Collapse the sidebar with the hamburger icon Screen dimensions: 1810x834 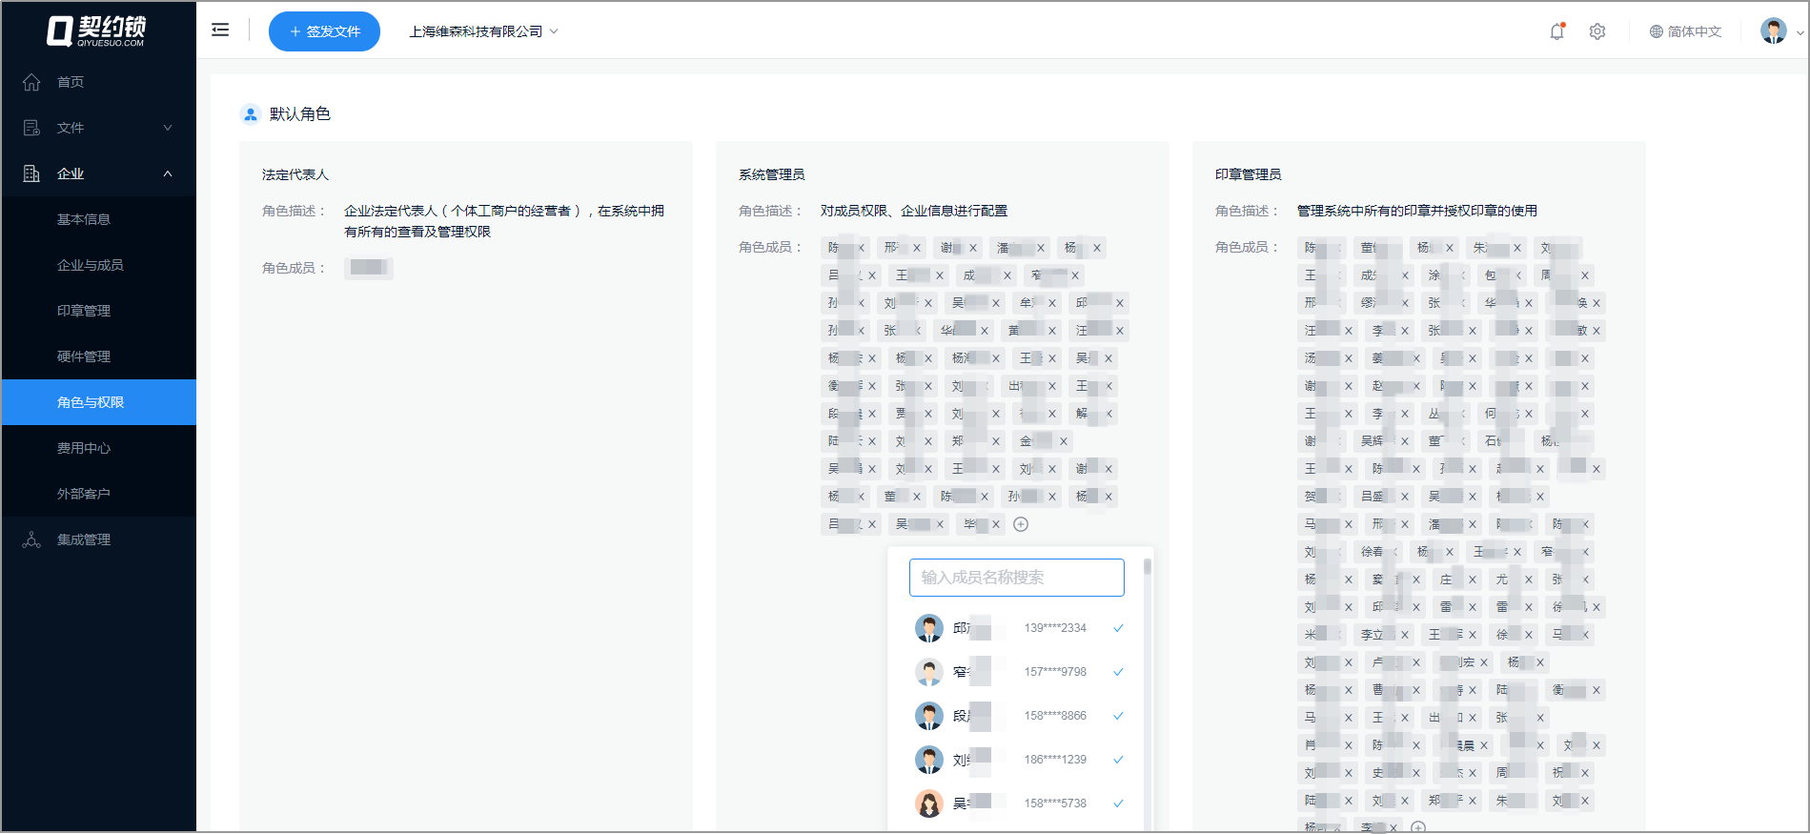tap(220, 31)
